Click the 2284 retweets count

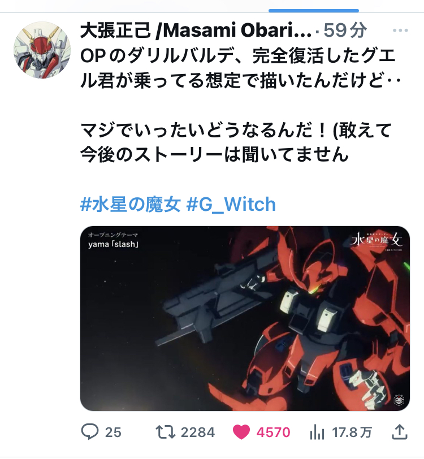[198, 432]
